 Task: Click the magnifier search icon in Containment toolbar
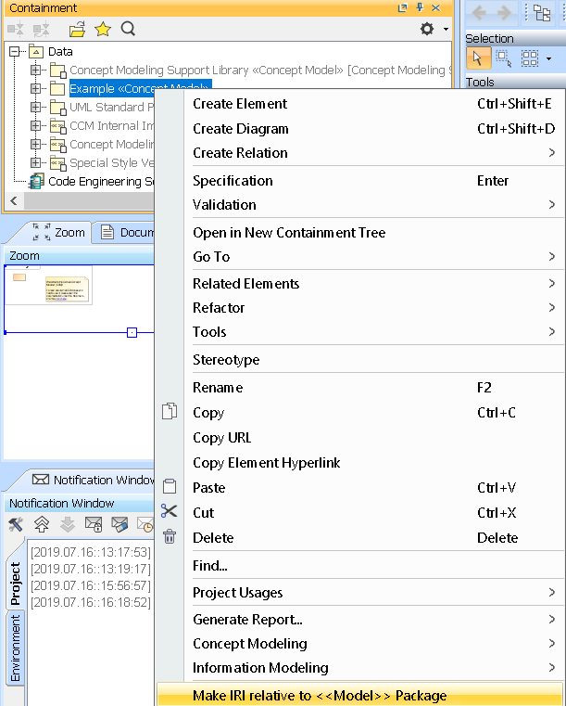tap(128, 29)
